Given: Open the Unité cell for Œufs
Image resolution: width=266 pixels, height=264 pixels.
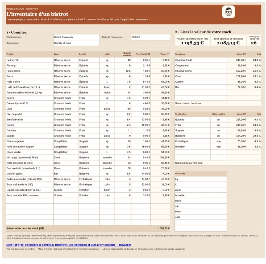Looking at the screenshot, I should click(x=107, y=109).
